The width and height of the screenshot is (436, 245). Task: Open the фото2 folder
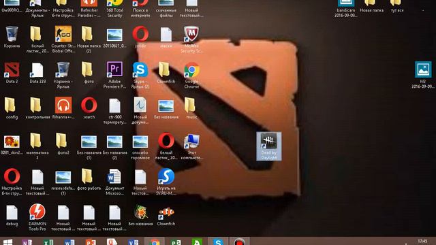point(63,144)
